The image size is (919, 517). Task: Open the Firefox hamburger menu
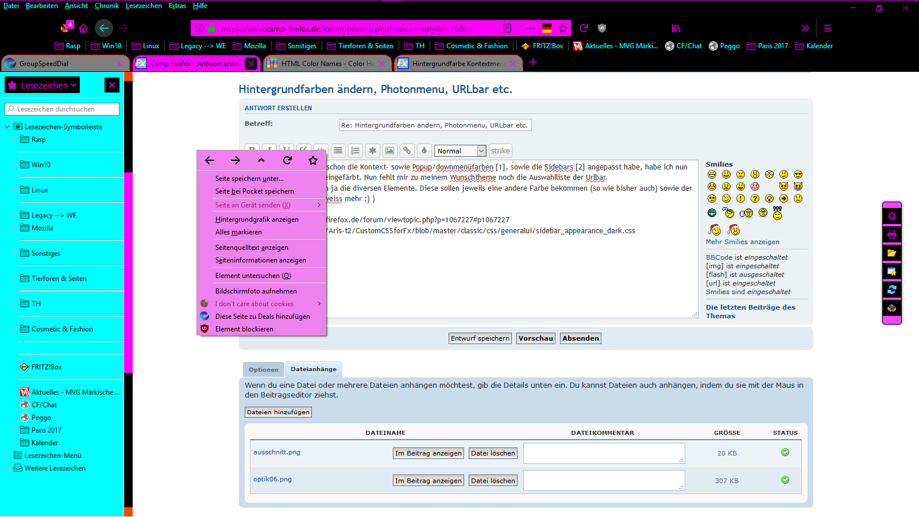[x=828, y=28]
